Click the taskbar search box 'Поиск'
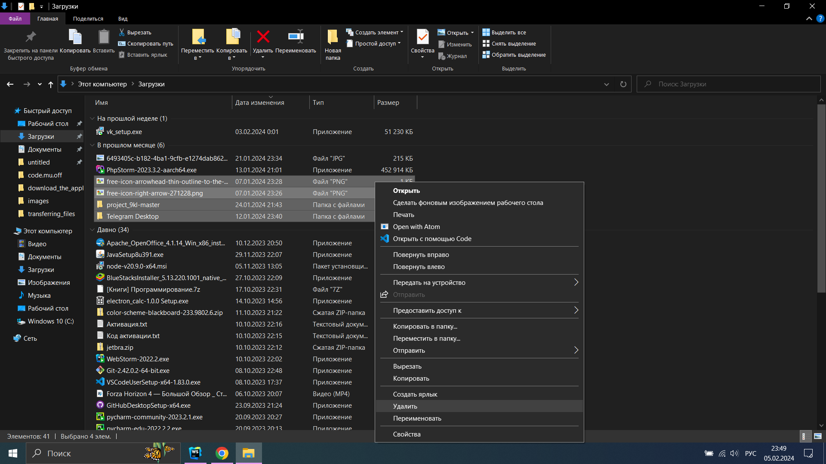 click(103, 453)
